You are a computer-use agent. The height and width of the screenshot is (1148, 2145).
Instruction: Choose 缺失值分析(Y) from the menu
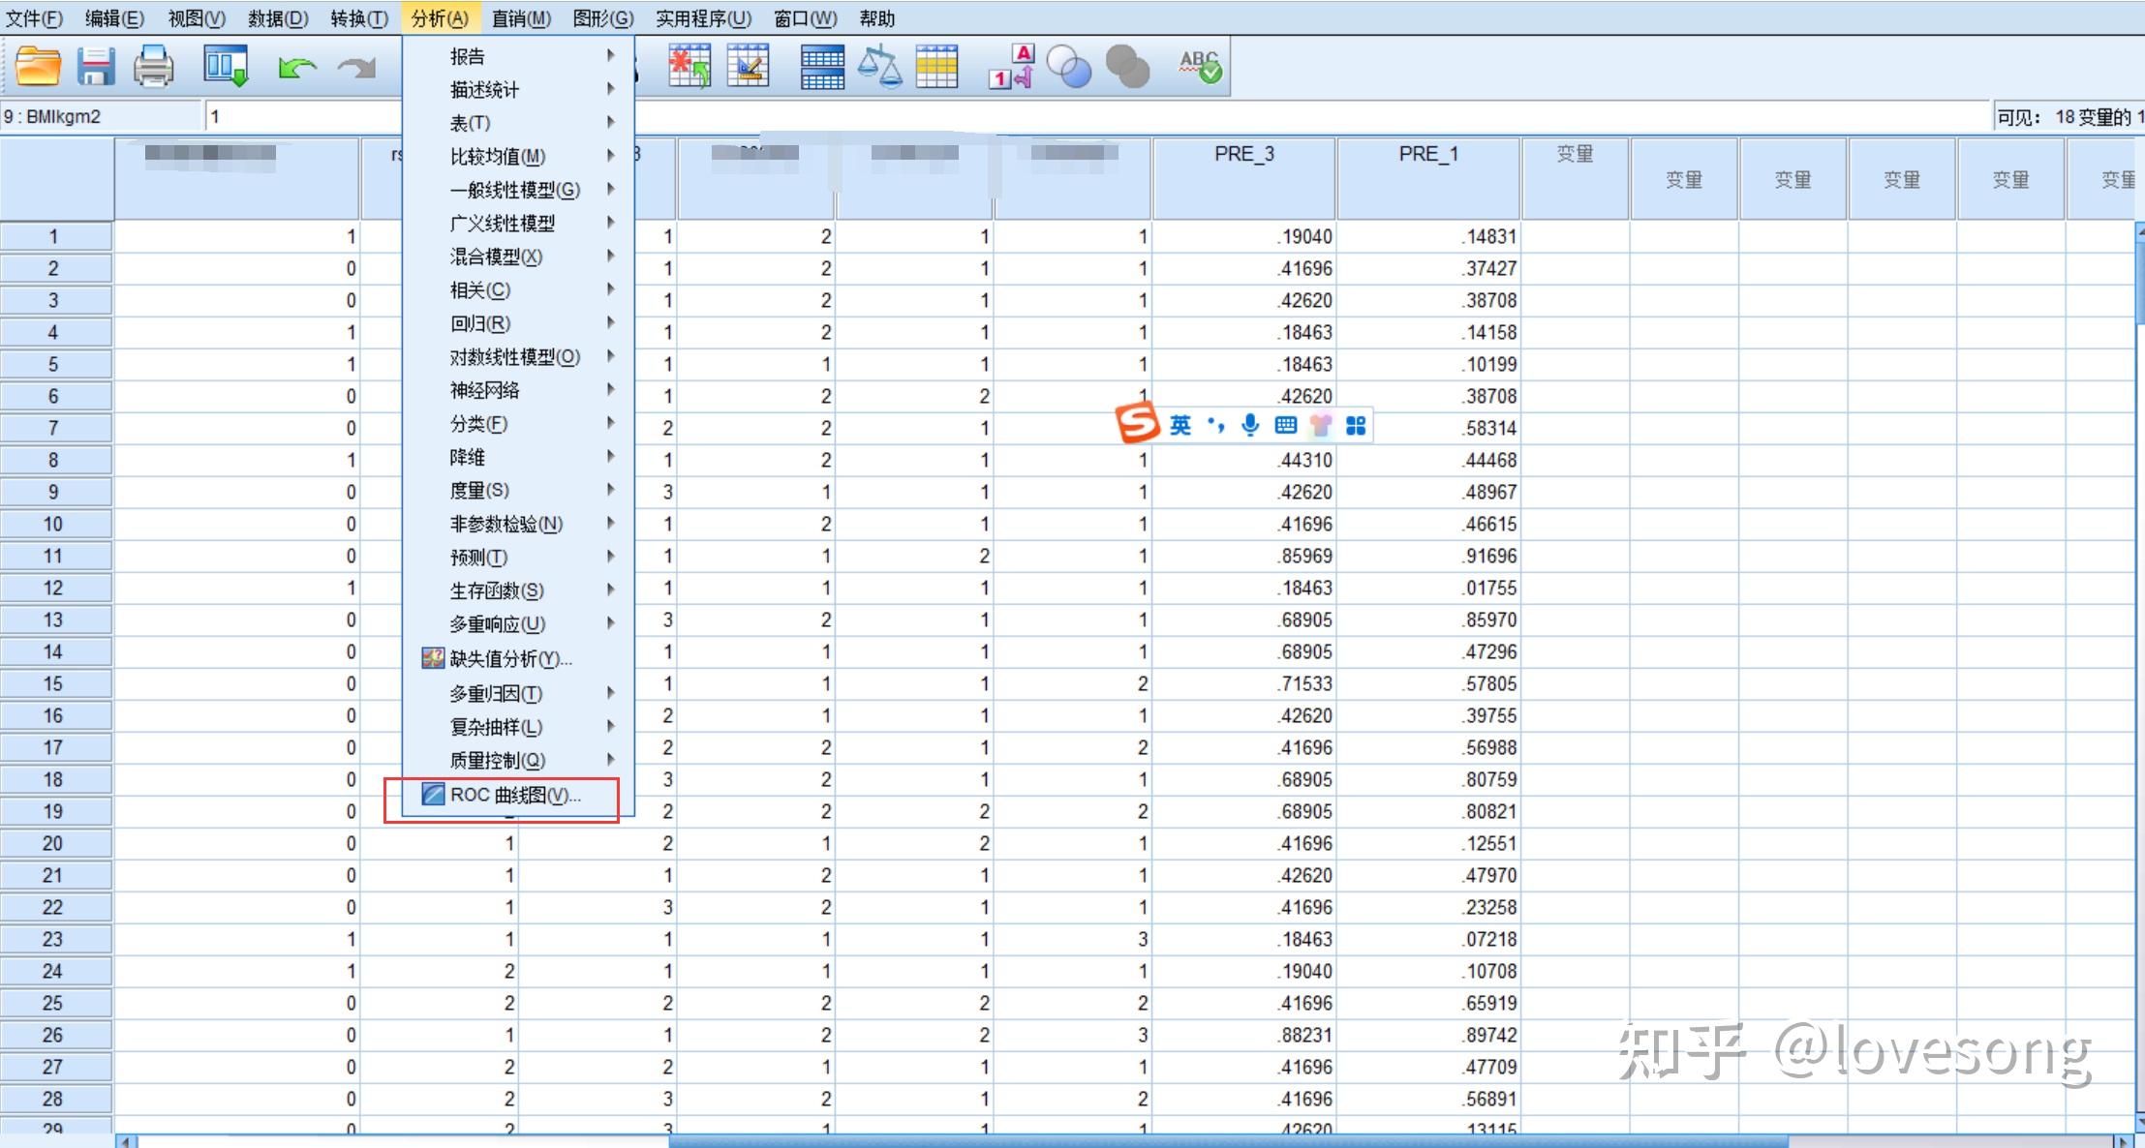(x=510, y=659)
